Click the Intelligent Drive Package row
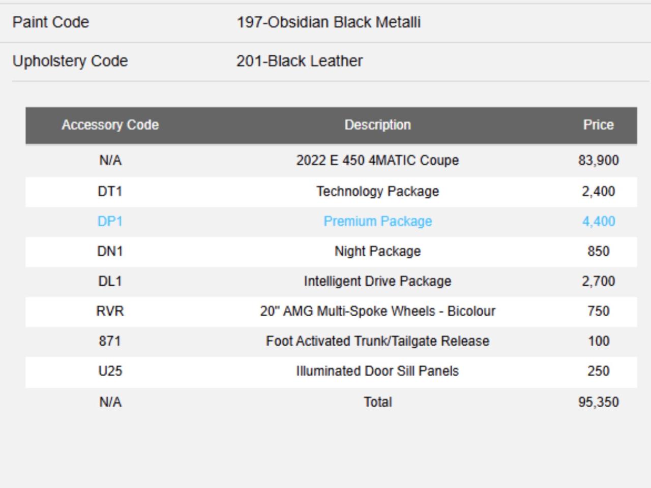The image size is (651, 488). (x=331, y=282)
